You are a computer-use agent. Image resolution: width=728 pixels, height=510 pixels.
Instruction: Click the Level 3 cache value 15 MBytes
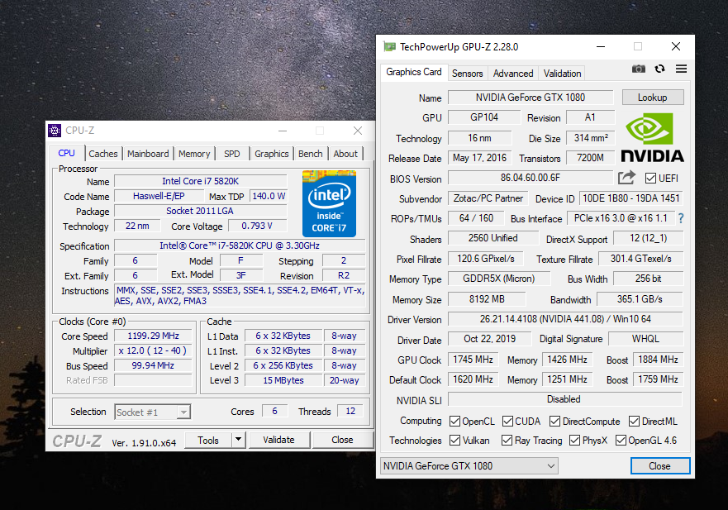283,380
